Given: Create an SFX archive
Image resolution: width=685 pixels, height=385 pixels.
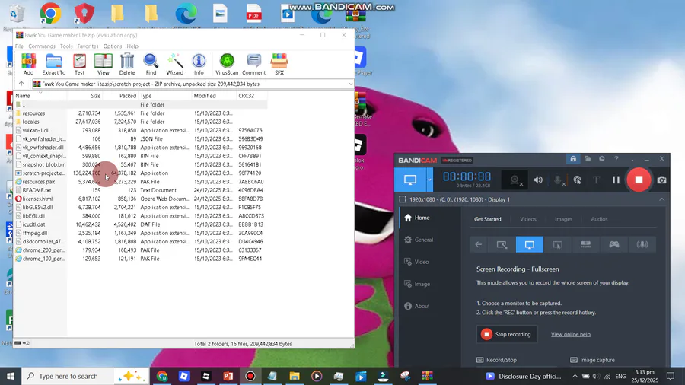Looking at the screenshot, I should [x=279, y=64].
